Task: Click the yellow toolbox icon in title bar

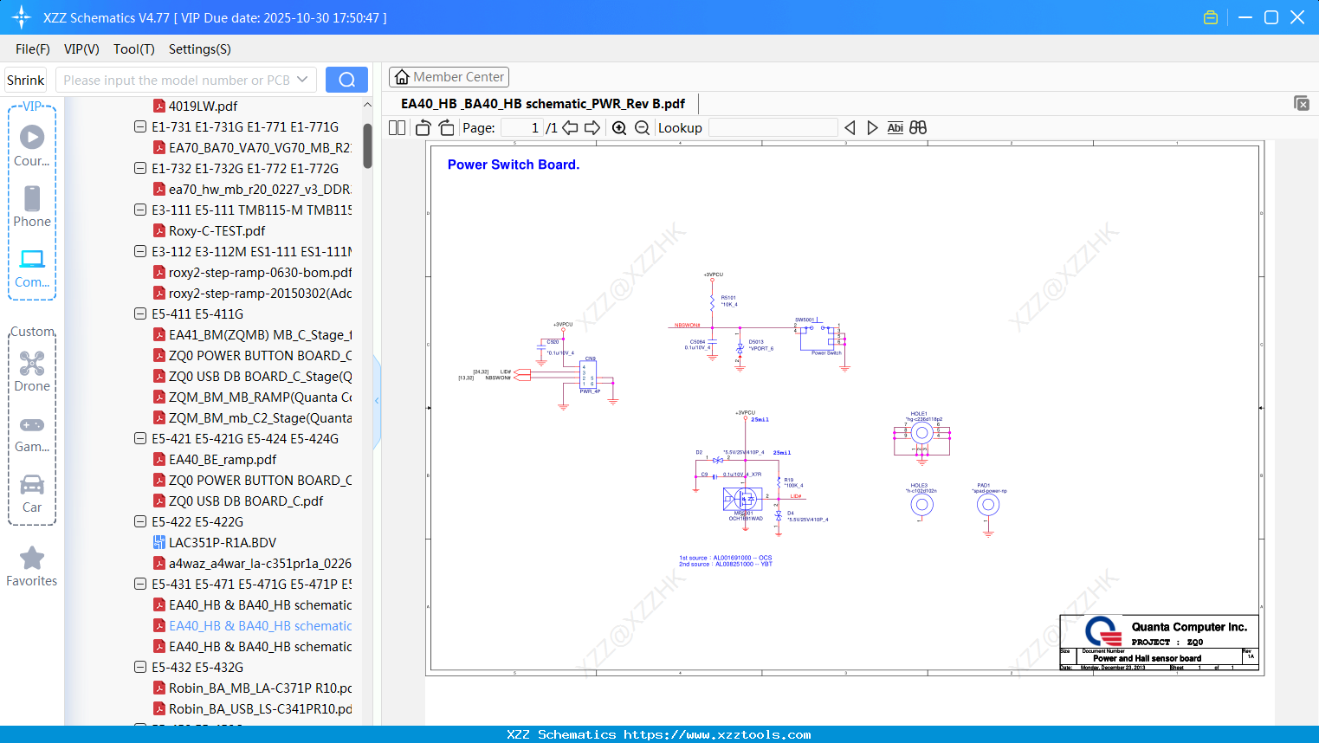Action: pyautogui.click(x=1211, y=17)
